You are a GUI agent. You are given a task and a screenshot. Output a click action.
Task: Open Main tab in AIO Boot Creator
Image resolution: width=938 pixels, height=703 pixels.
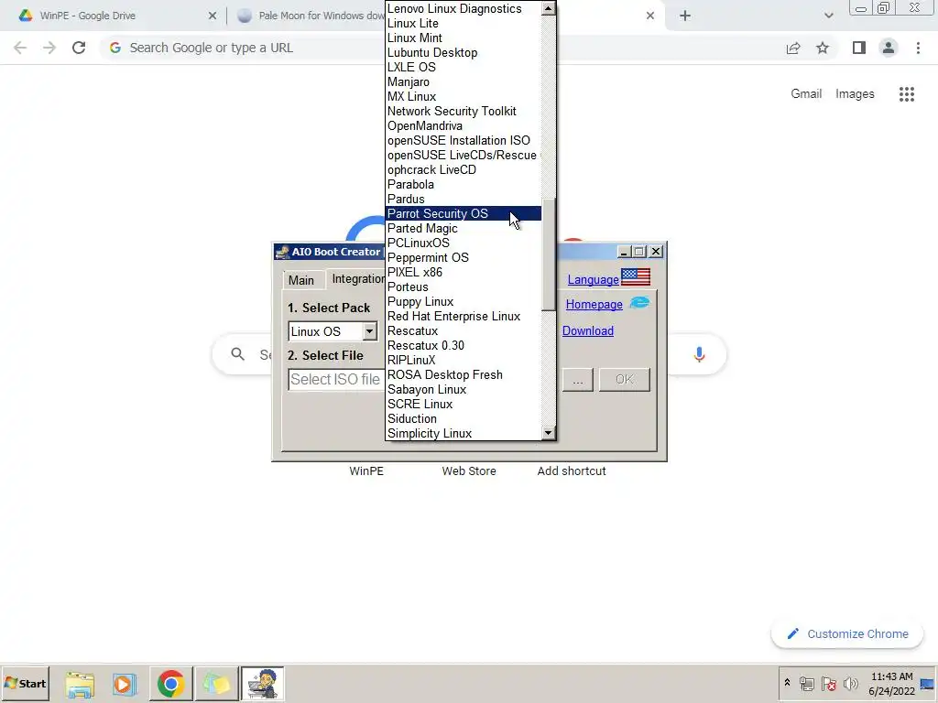300,280
